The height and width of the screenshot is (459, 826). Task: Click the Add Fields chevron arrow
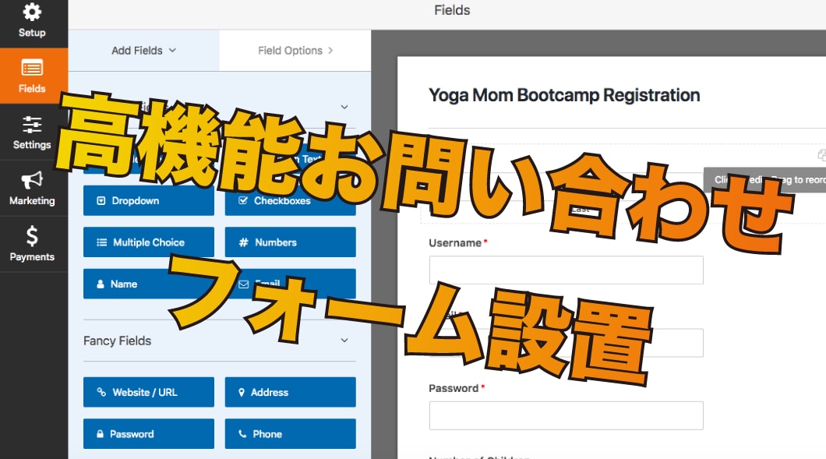click(172, 51)
